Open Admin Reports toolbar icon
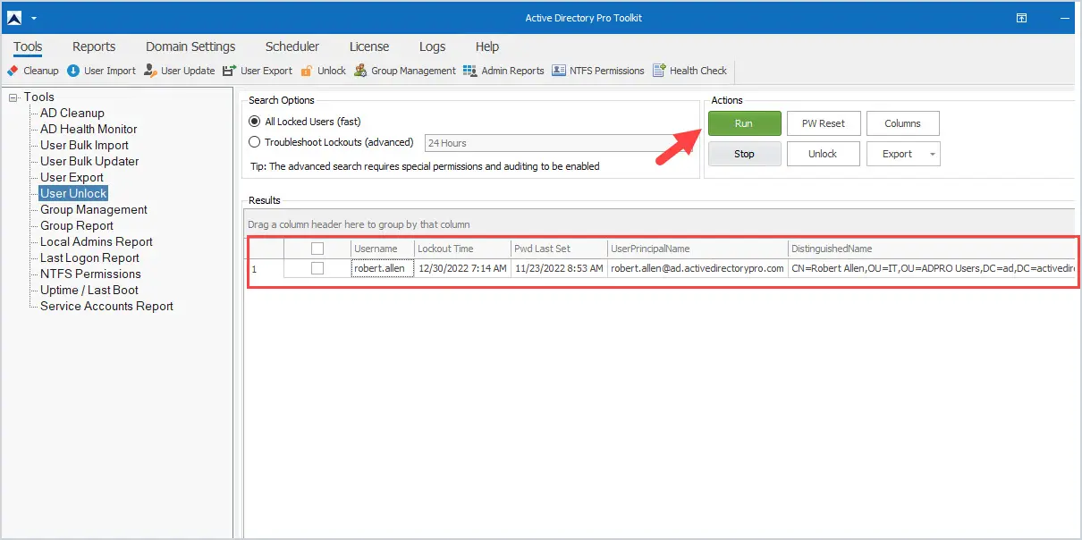 click(x=470, y=71)
